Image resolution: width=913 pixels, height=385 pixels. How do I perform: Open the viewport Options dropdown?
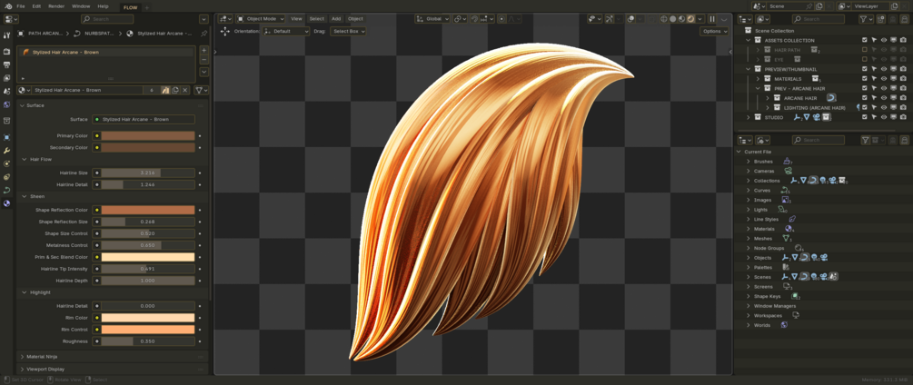tap(714, 32)
